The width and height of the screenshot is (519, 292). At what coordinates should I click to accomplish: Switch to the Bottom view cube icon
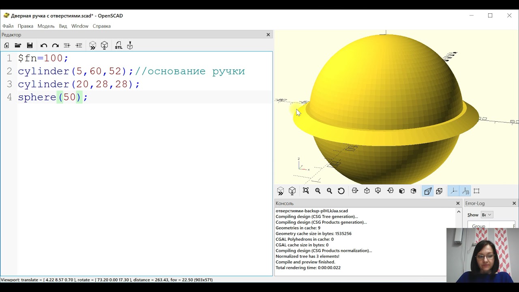[x=378, y=191]
